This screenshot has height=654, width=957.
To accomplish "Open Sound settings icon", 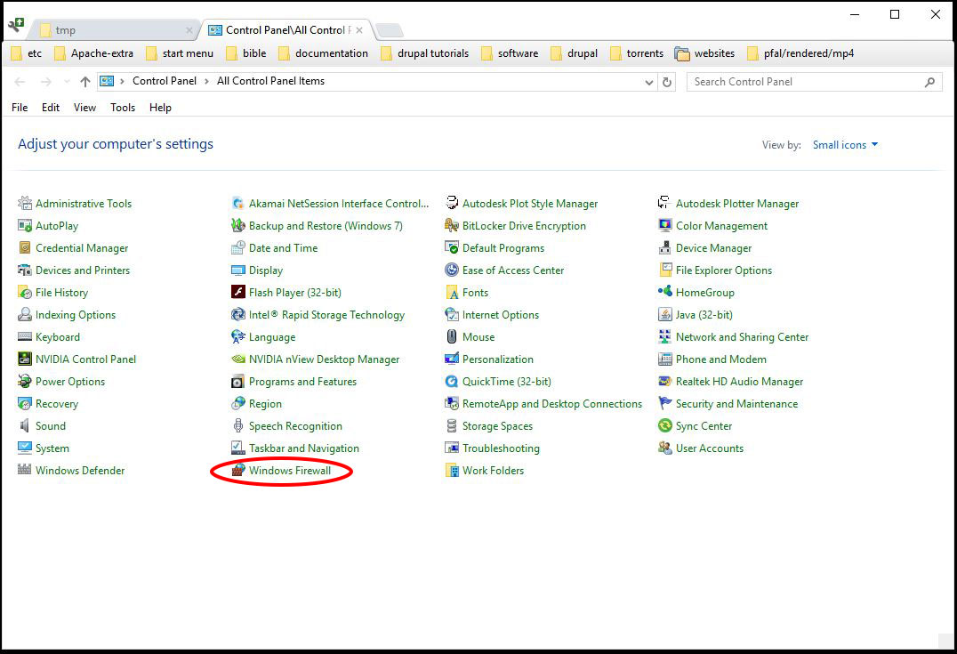I will pos(24,425).
